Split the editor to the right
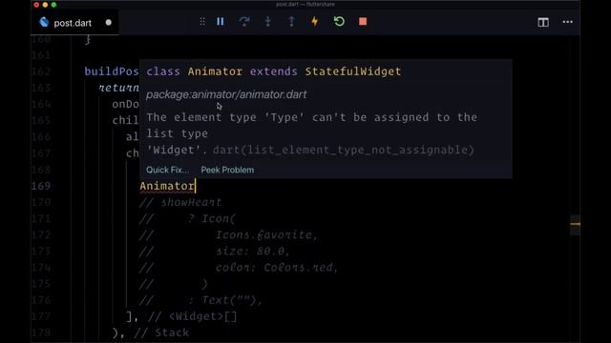This screenshot has height=343, width=611. pos(543,22)
